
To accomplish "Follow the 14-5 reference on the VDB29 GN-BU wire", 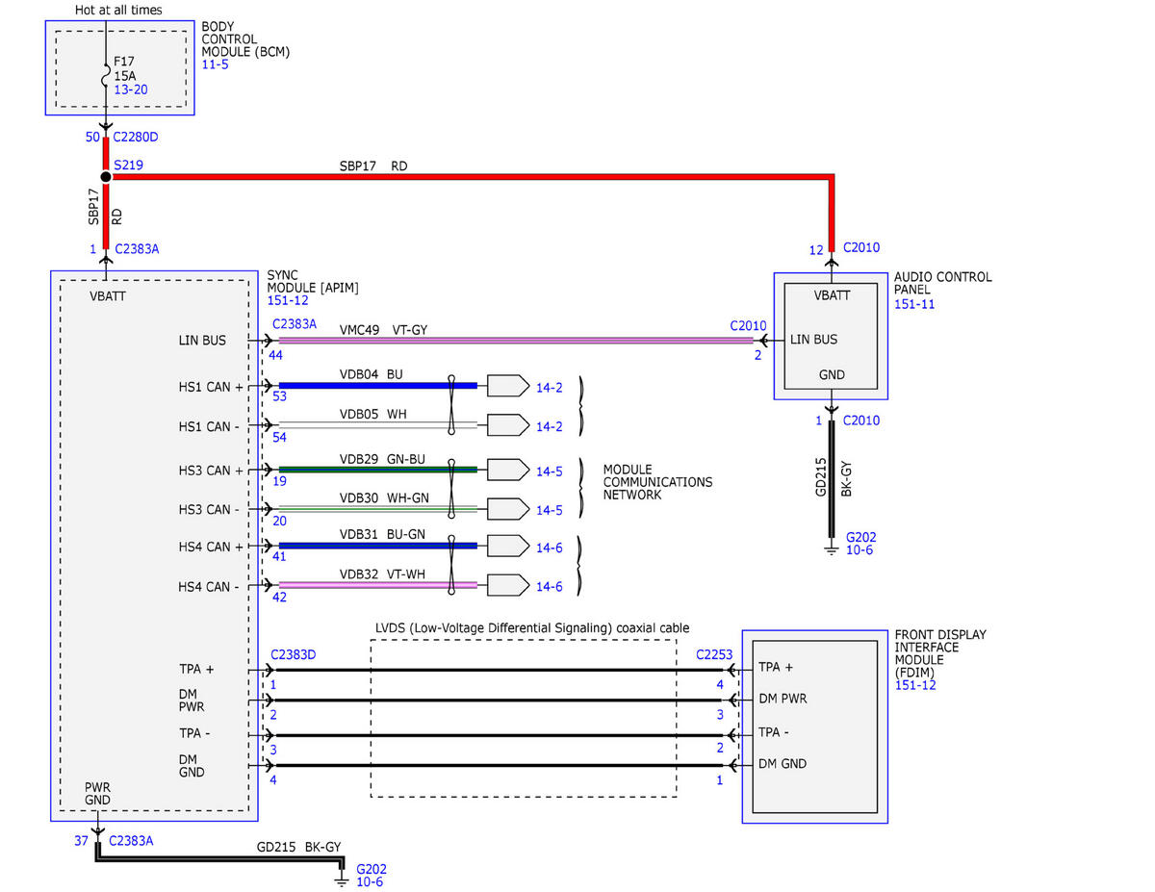I will 550,471.
